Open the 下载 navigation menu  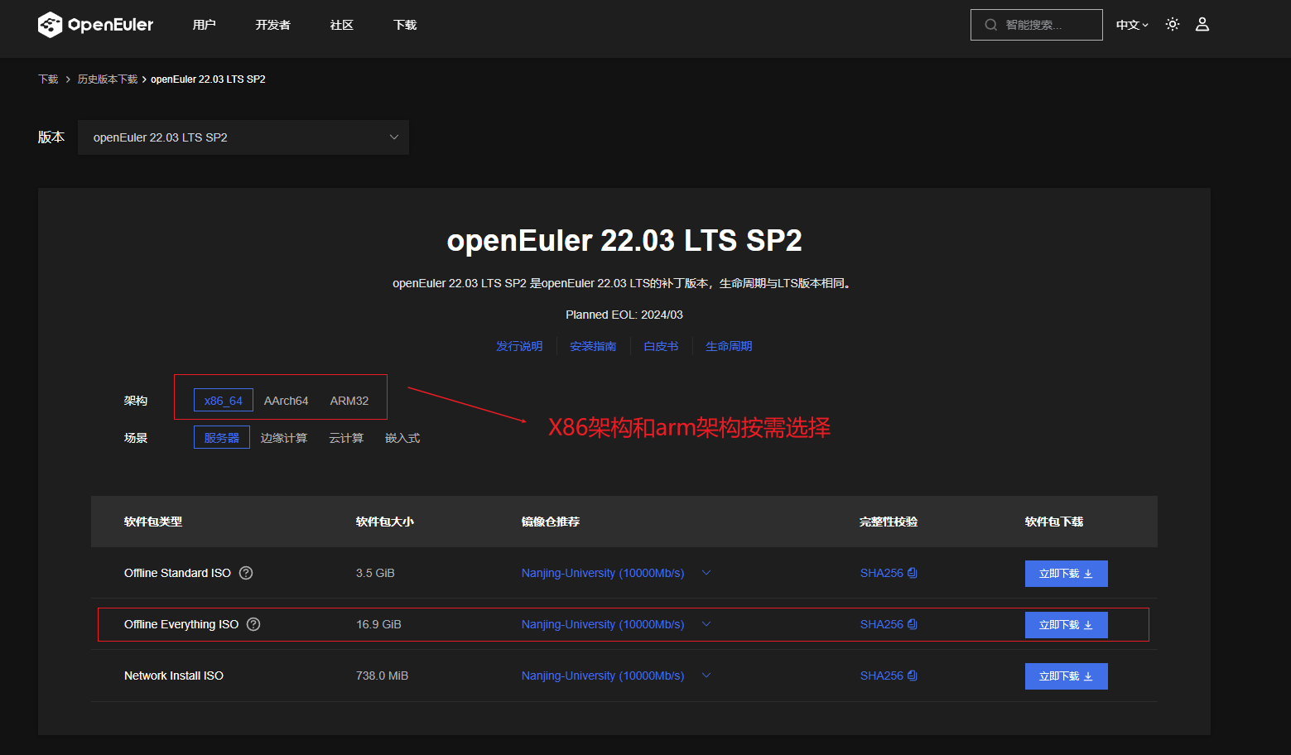pos(405,25)
